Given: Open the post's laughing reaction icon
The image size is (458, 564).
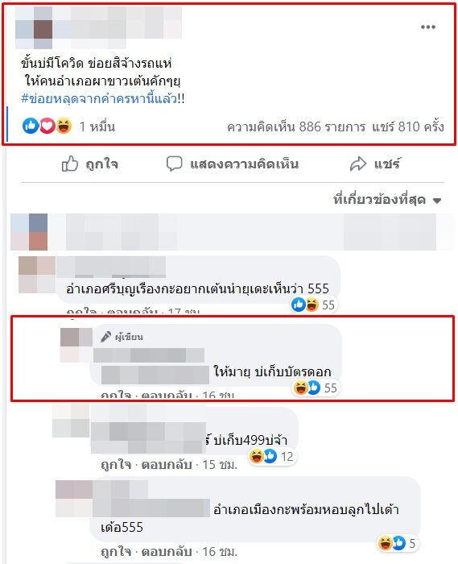Looking at the screenshot, I should [x=64, y=126].
